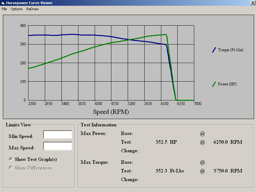The image size is (256, 192).
Task: Click the 3750.0 RPM max torque speed
Action: 228,171
